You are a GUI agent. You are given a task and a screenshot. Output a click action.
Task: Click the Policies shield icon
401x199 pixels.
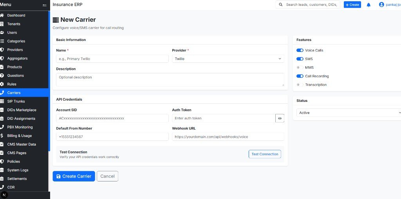tap(2, 161)
